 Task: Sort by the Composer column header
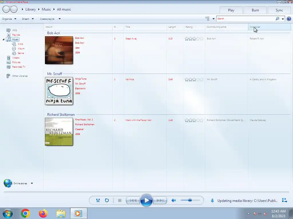coord(270,27)
